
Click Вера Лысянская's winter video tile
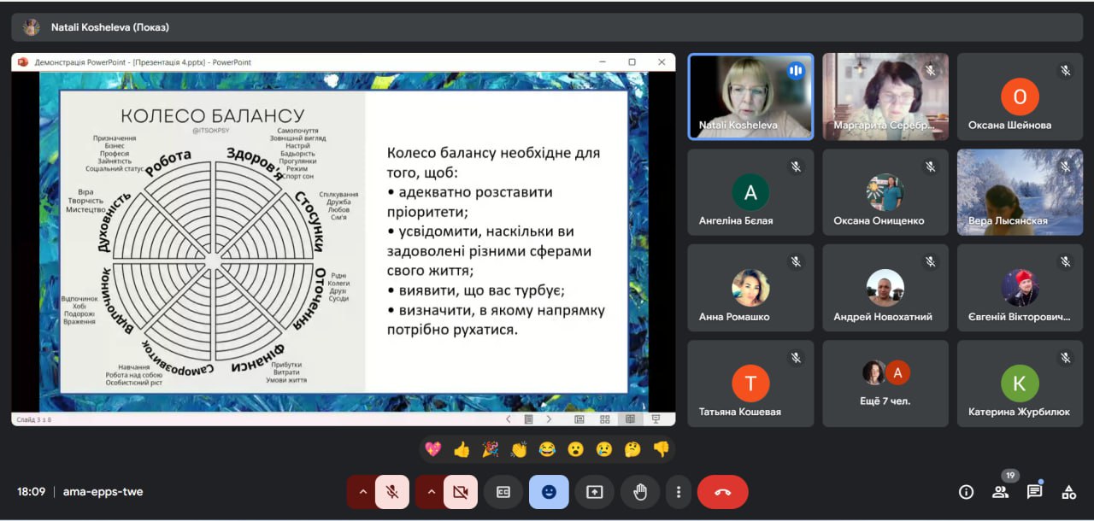click(x=1020, y=192)
